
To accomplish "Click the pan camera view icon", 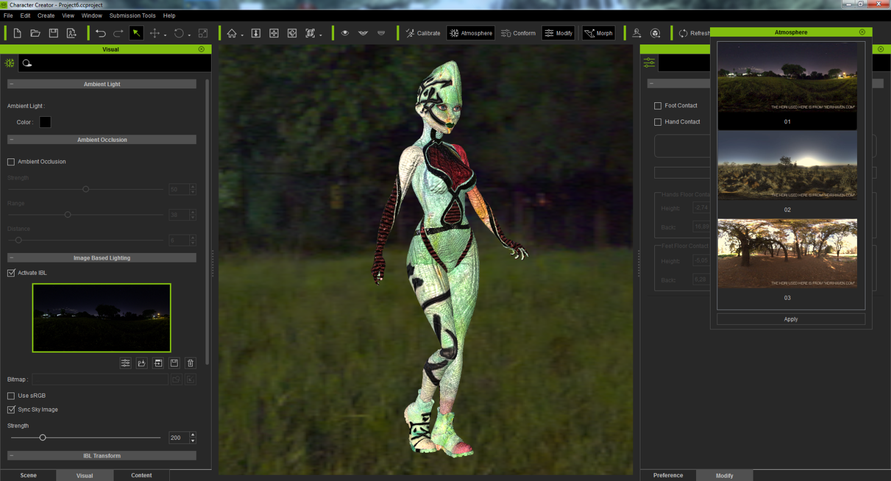I will pyautogui.click(x=274, y=33).
